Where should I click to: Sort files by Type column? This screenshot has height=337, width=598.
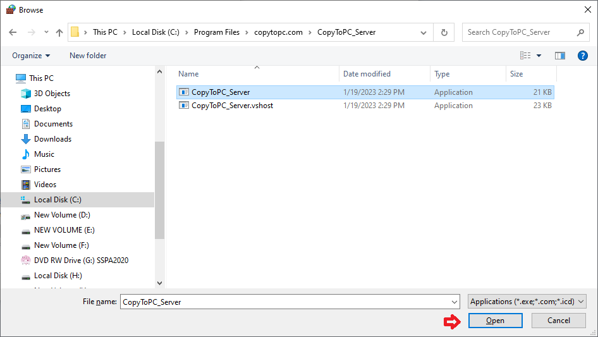[x=468, y=74]
